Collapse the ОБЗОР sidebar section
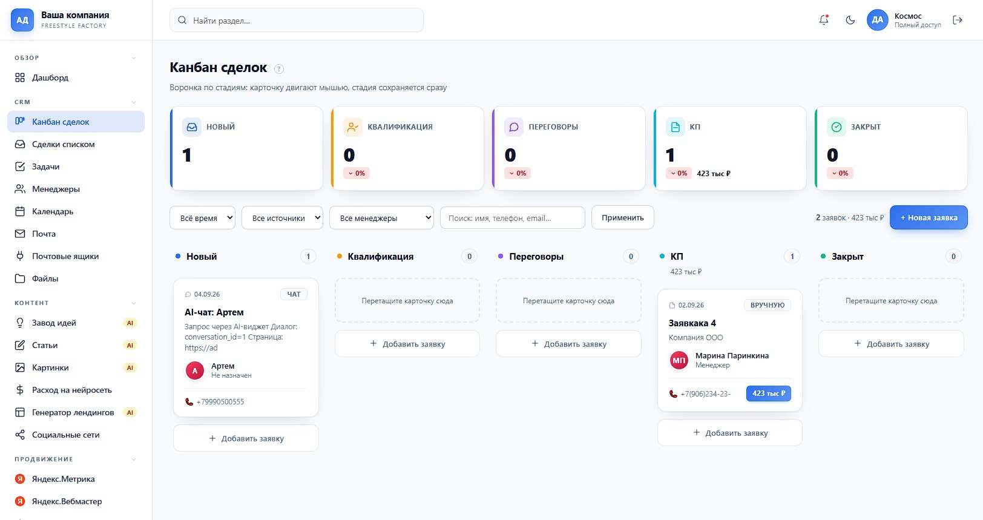This screenshot has height=520, width=983. [x=134, y=58]
